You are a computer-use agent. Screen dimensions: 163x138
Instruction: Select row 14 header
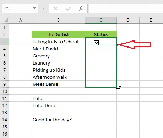click(5, 120)
